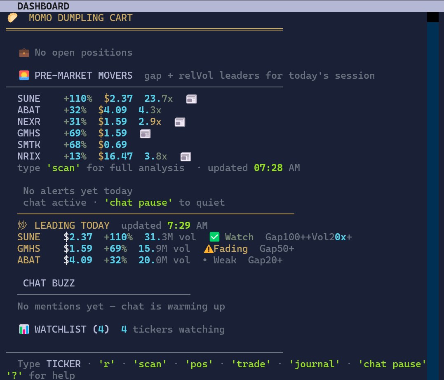444x380 pixels.
Task: Click 'chat pause' in the bottom command line
Action: [x=392, y=364]
